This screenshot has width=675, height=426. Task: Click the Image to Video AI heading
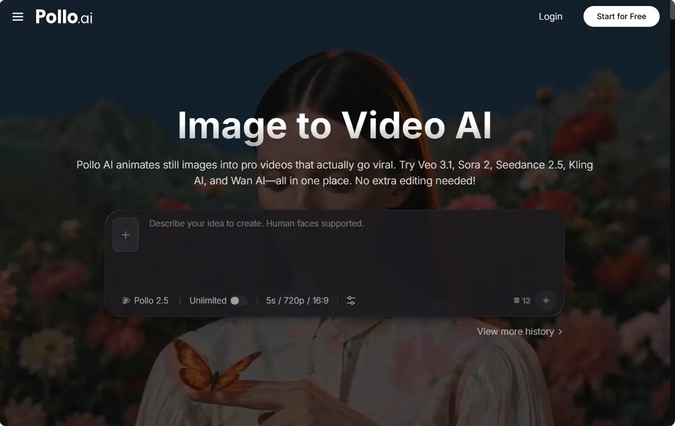(x=334, y=126)
